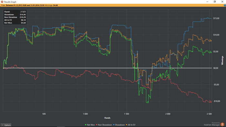226x127 pixels.
Task: Click the green Net Won color swatch
Action: (x=86, y=125)
